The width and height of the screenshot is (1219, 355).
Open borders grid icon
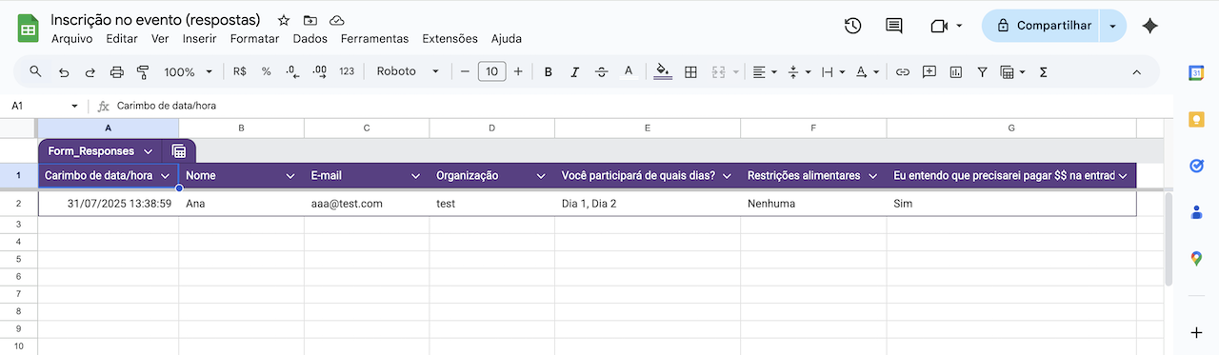691,71
